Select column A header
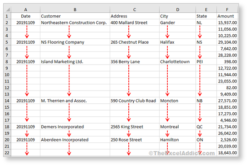The height and width of the screenshot is (166, 248). point(26,9)
